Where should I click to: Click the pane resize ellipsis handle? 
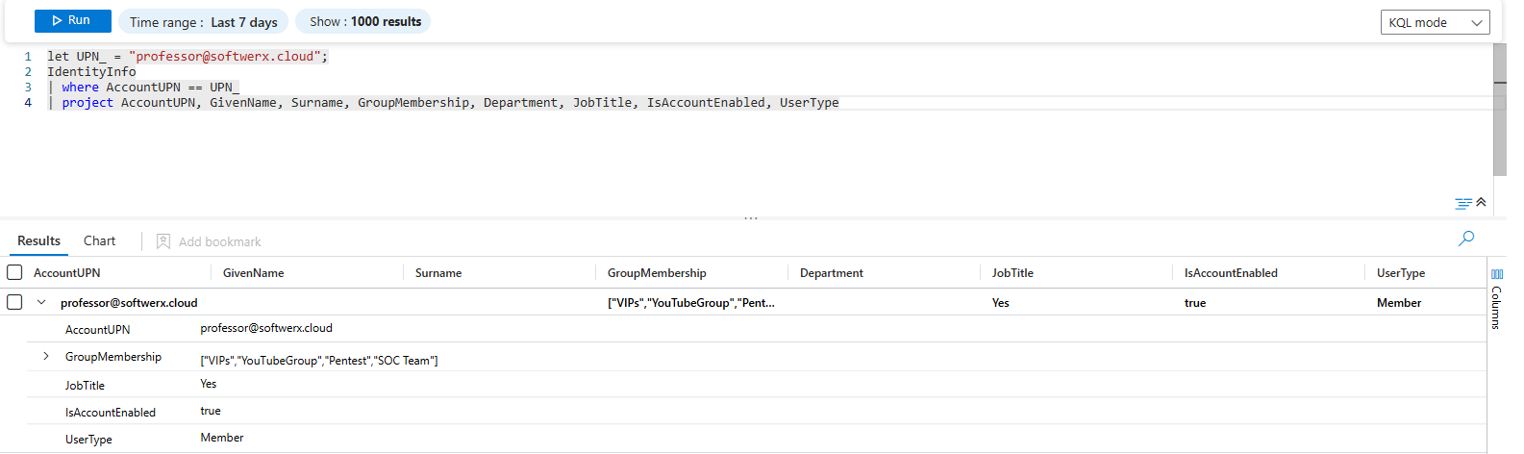(x=750, y=218)
